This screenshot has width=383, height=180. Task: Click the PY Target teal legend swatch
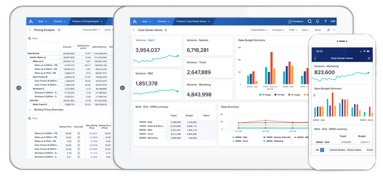(x=260, y=95)
